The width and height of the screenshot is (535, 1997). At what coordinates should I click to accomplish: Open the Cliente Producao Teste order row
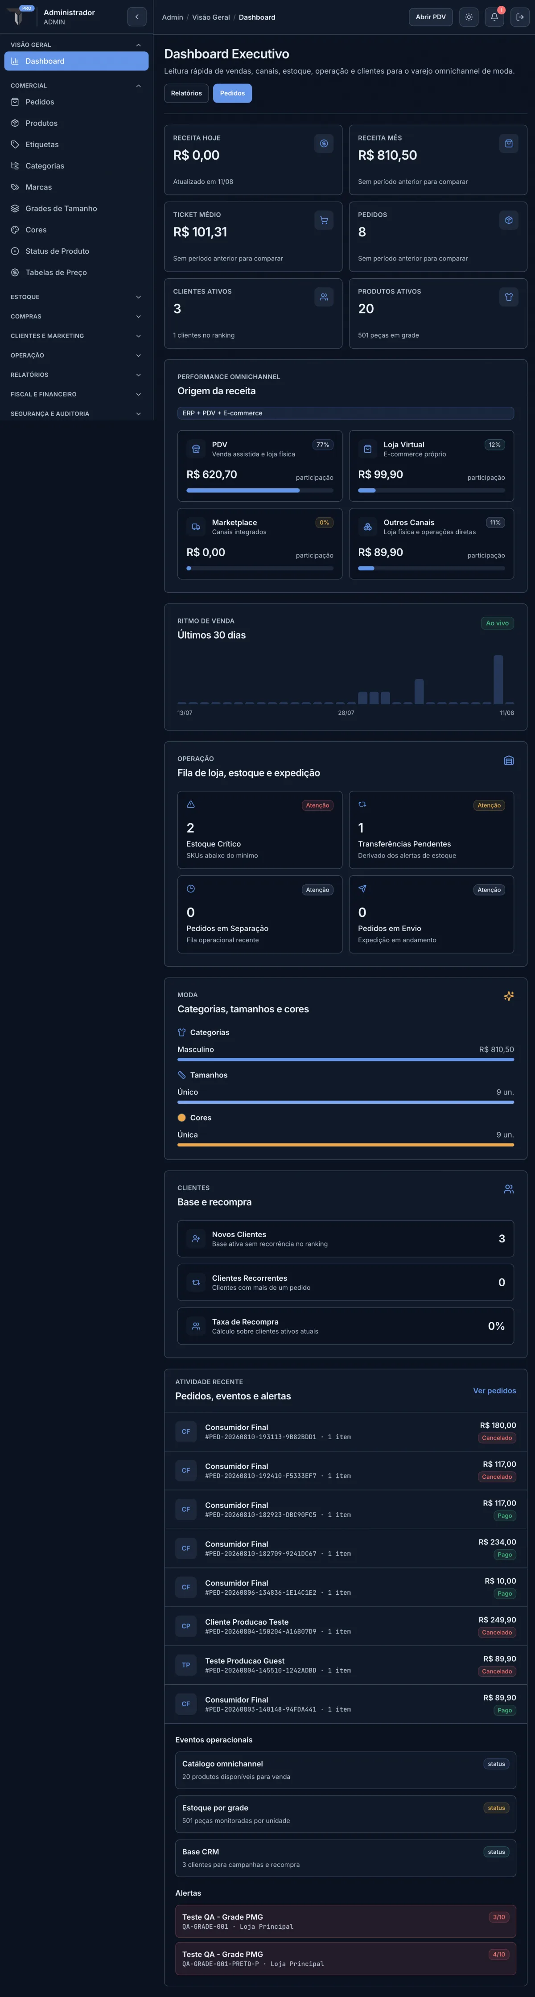346,1626
